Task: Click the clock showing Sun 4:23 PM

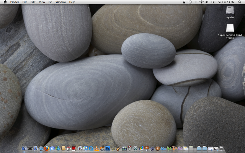Action: click(x=227, y=2)
